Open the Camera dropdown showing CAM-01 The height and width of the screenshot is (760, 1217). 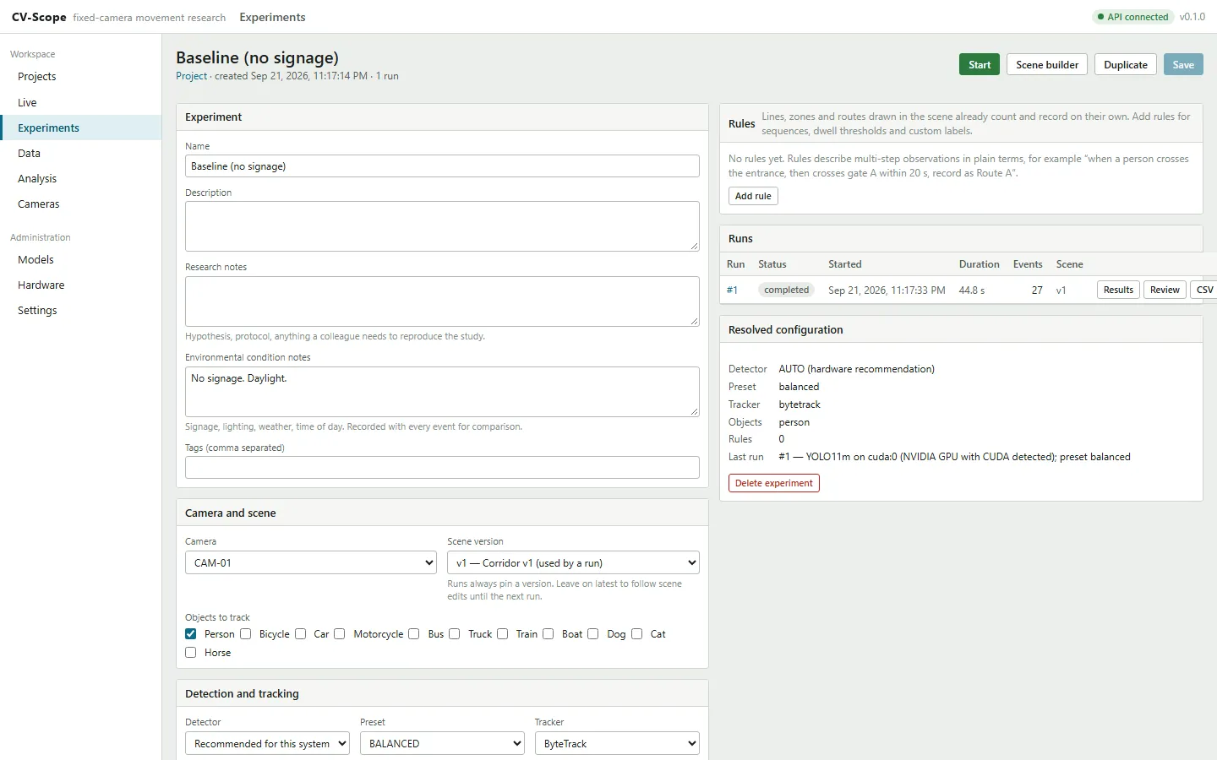pyautogui.click(x=311, y=562)
